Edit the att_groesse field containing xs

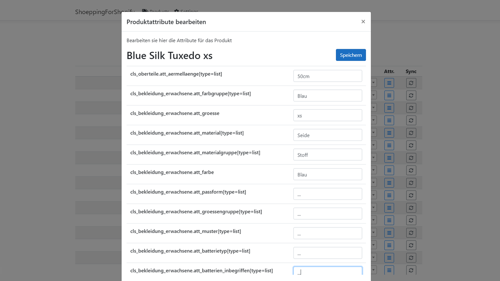click(328, 116)
